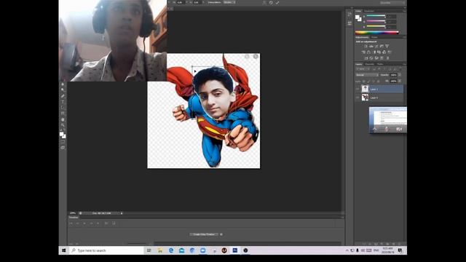Click the layer Opacity value field
The height and width of the screenshot is (262, 466).
tap(394, 75)
